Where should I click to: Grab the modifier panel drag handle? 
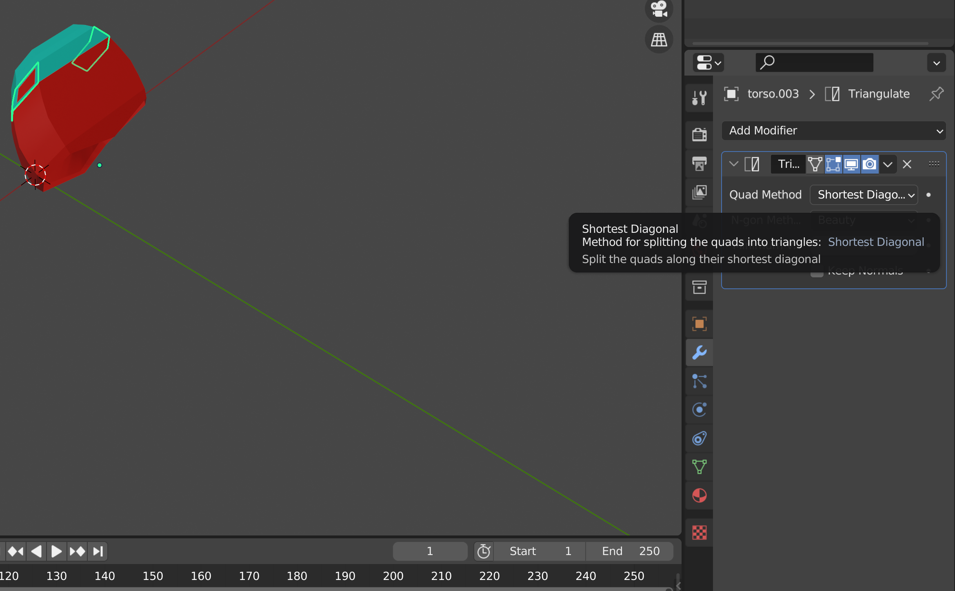[x=934, y=164]
